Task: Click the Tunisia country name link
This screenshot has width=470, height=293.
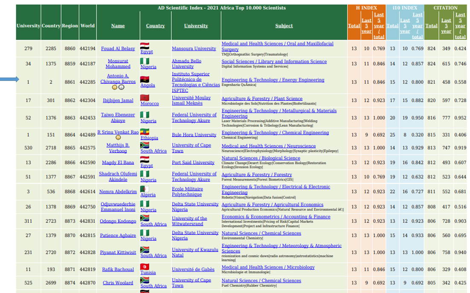Action: [148, 273]
